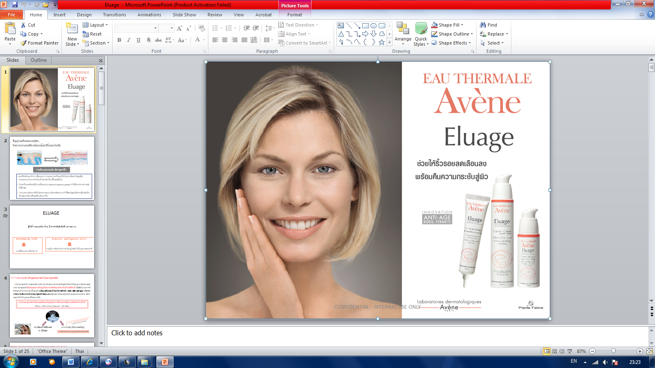Insert a New Slide using its icon
Viewport: 655px width, 368px height.
[x=72, y=28]
